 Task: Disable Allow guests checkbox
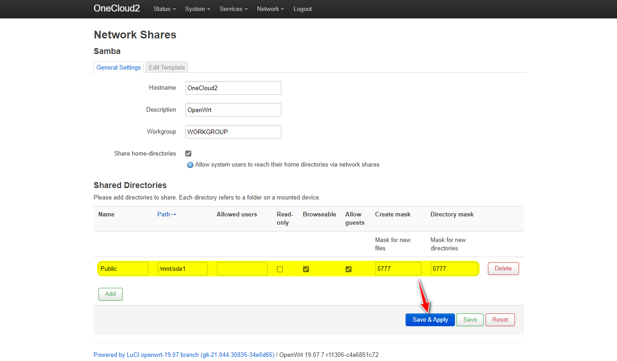[348, 269]
